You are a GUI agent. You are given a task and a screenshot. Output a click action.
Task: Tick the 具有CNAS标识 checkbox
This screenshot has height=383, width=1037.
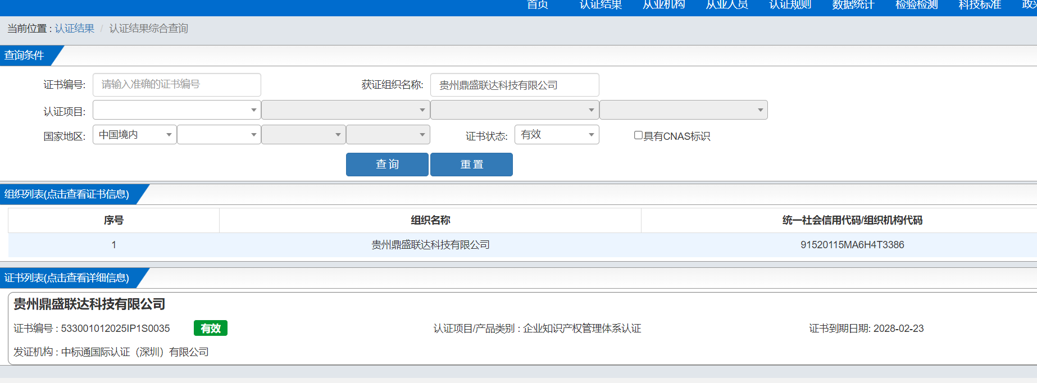pyautogui.click(x=638, y=135)
